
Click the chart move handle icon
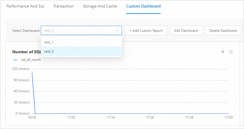(x=223, y=52)
